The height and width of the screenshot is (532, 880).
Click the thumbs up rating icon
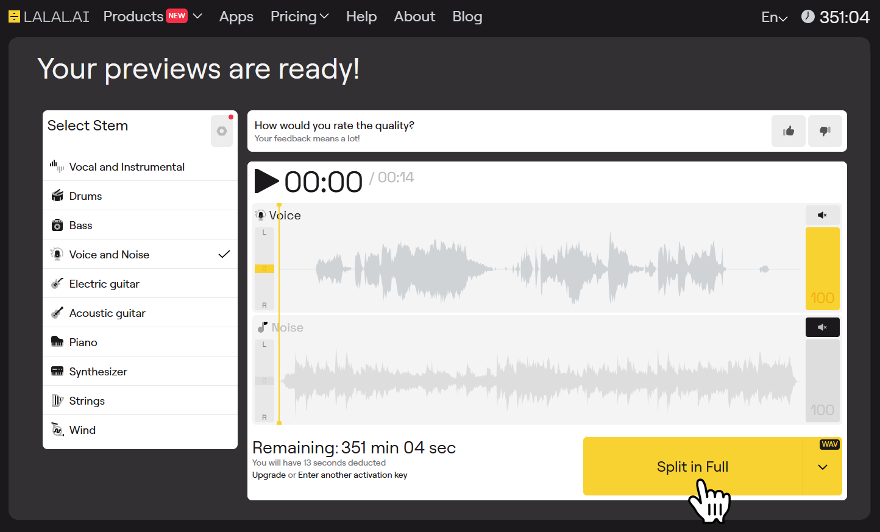coord(788,131)
